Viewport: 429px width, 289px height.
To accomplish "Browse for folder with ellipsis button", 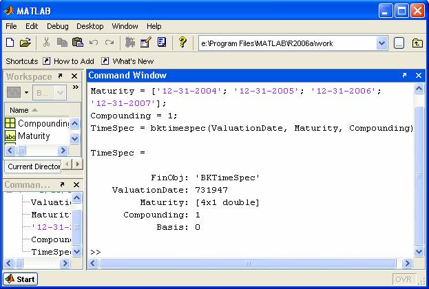I will 399,43.
